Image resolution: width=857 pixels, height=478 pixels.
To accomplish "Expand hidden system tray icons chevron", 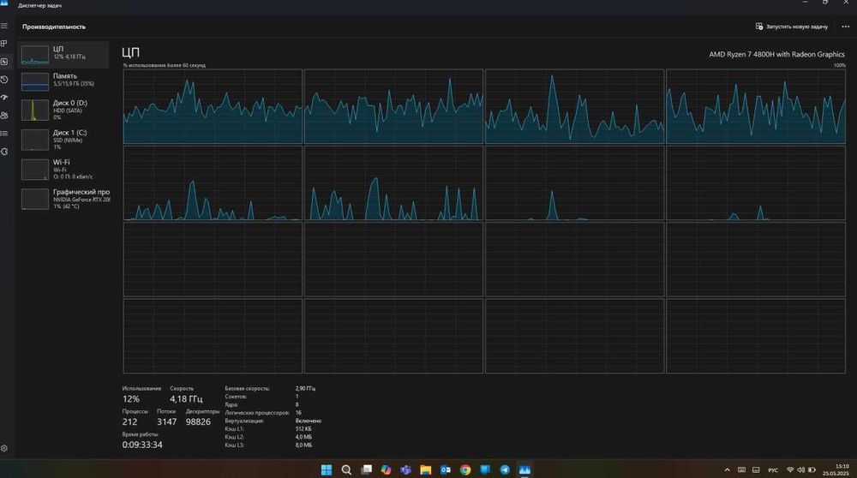I will coord(727,469).
